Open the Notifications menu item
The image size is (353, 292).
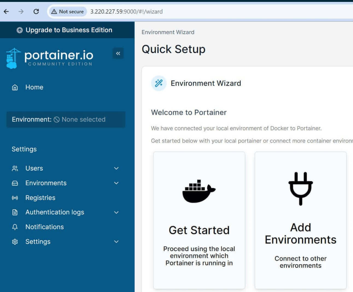[x=45, y=227]
